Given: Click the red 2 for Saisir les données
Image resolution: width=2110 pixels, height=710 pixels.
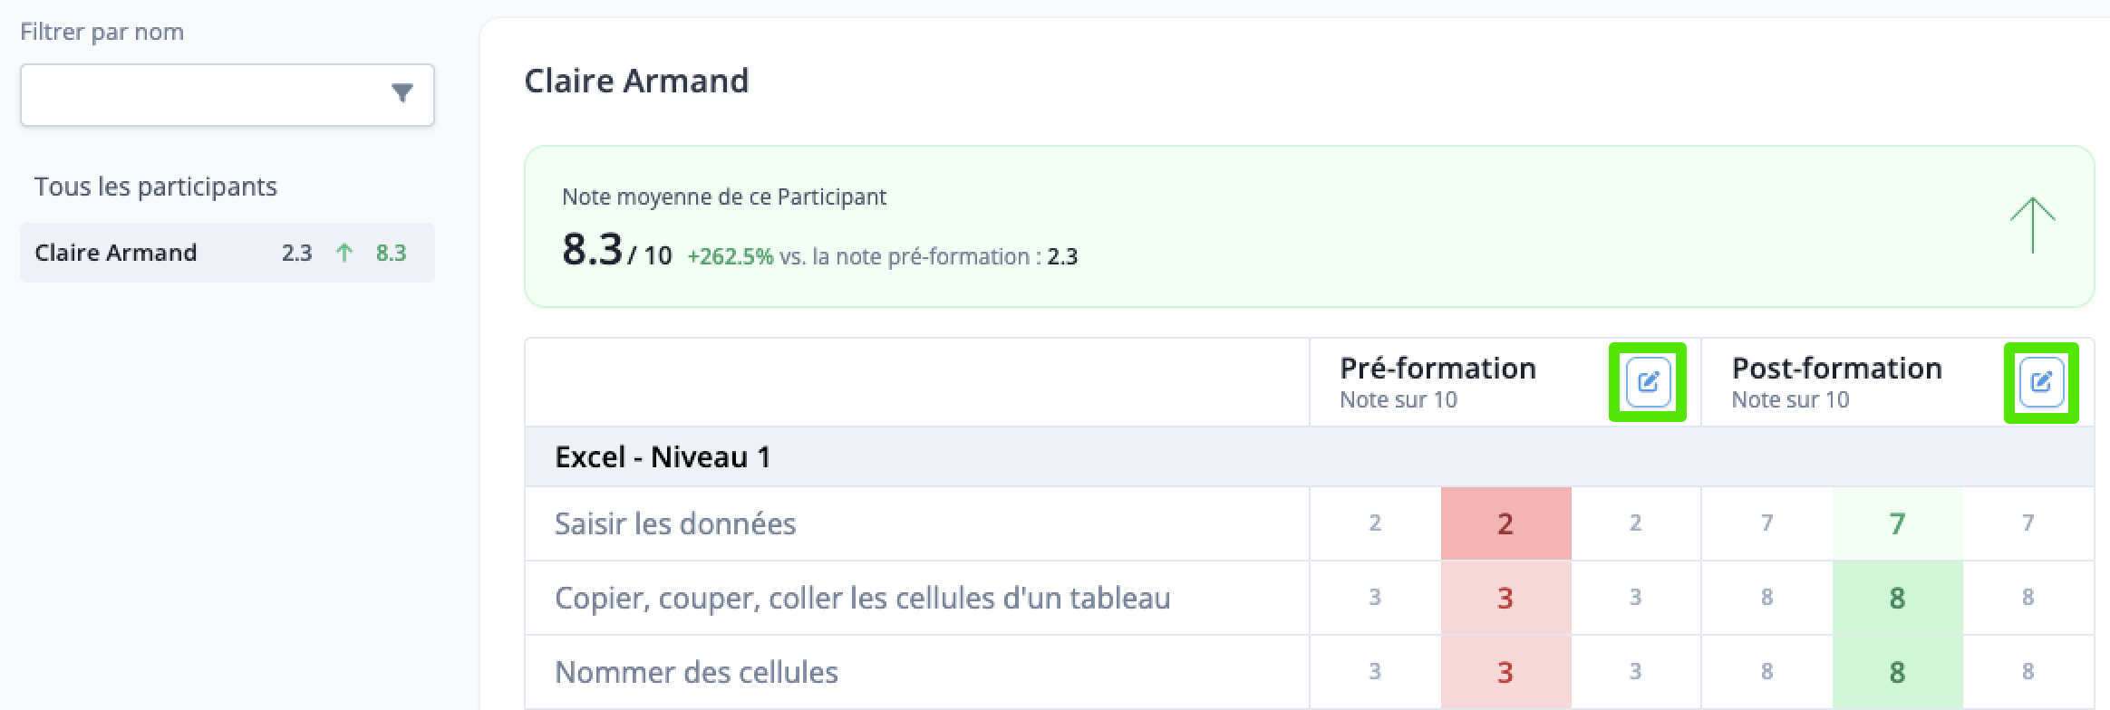Looking at the screenshot, I should point(1505,523).
